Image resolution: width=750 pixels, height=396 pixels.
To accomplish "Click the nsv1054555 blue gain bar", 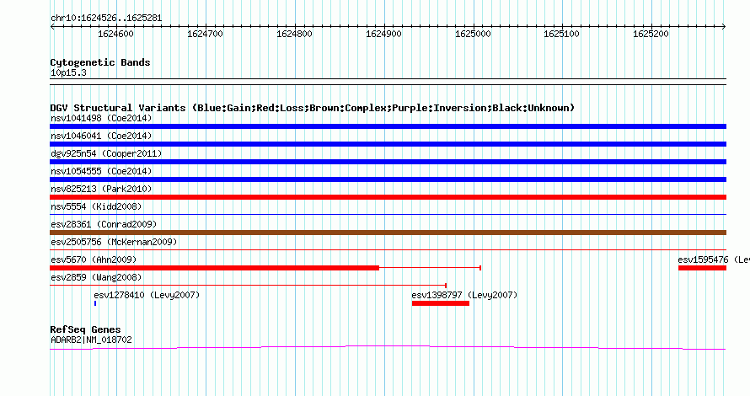I will coord(388,179).
